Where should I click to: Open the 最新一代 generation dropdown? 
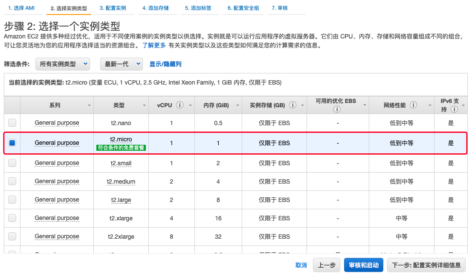(122, 64)
